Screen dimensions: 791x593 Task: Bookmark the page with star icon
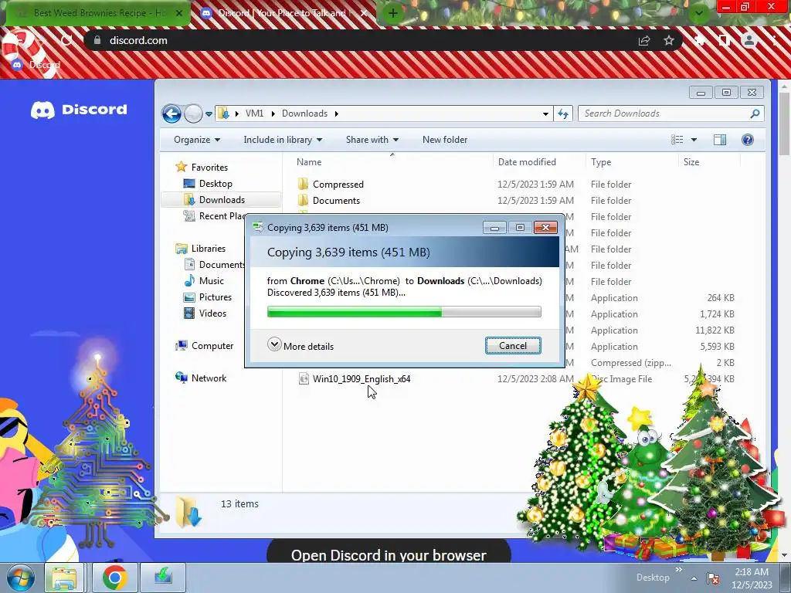click(x=669, y=40)
